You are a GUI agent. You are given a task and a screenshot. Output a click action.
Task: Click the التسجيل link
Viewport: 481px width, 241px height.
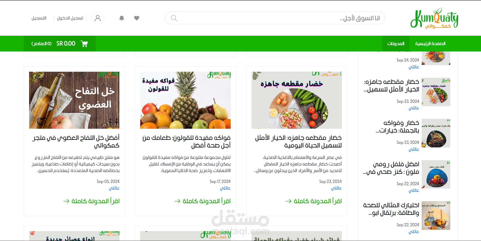pos(39,18)
